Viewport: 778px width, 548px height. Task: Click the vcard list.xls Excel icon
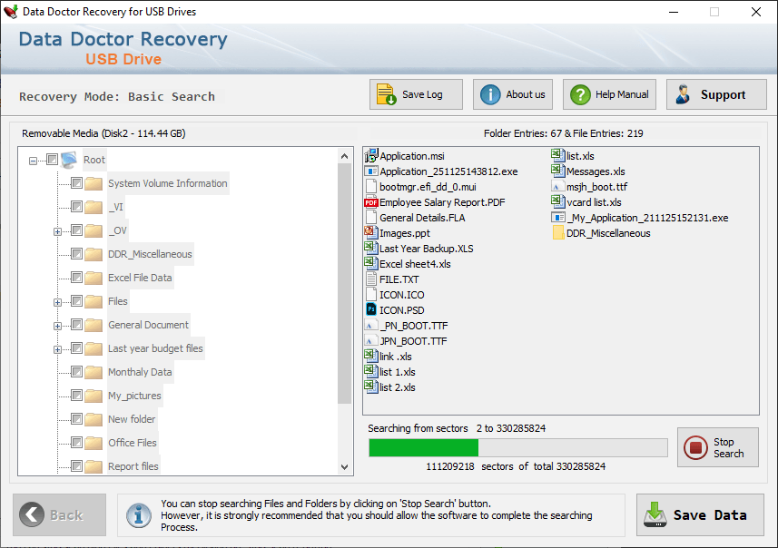[x=557, y=201]
